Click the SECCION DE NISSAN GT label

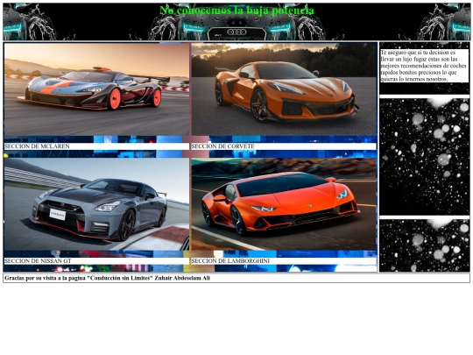click(38, 261)
